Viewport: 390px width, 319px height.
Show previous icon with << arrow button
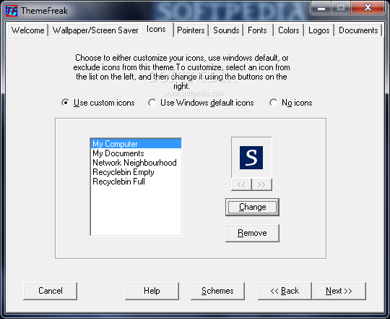click(x=241, y=184)
